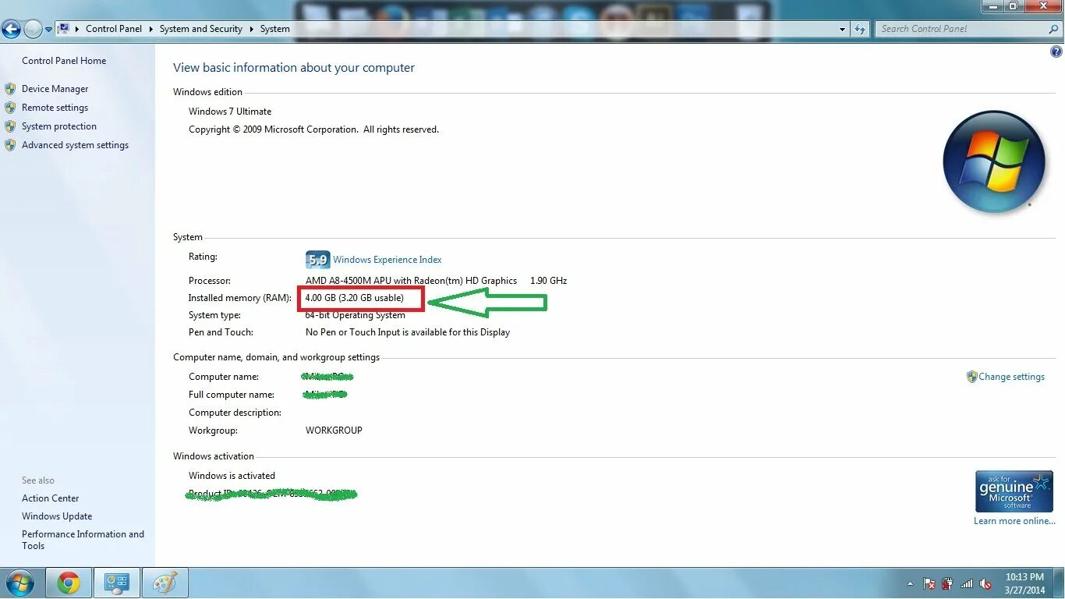Click shield icon beside Remote settings
The image size is (1065, 599).
point(10,108)
